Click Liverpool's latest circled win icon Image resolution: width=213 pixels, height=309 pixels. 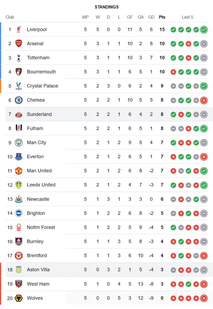point(203,30)
